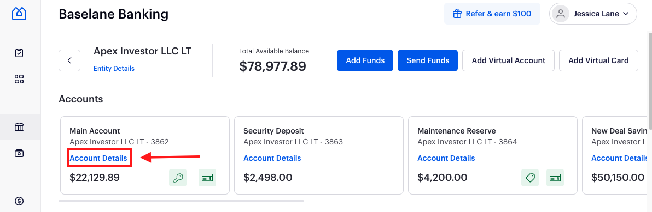Click the check icon on Main Account
652x212 pixels.
tap(207, 178)
